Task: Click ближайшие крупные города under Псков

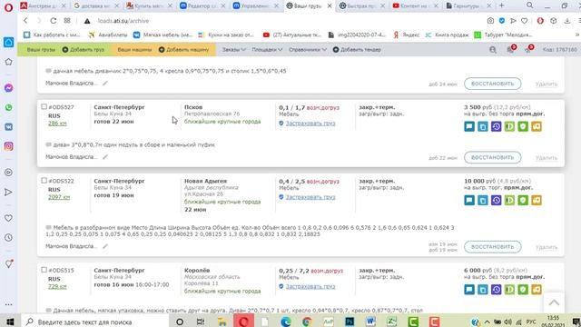Action: click(x=222, y=122)
